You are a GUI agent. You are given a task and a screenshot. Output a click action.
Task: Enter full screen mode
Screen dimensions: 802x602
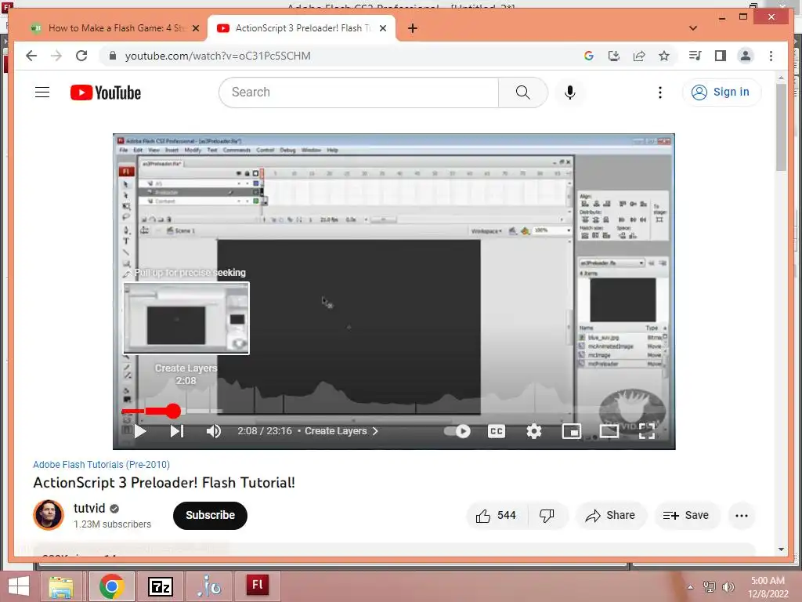tap(647, 432)
